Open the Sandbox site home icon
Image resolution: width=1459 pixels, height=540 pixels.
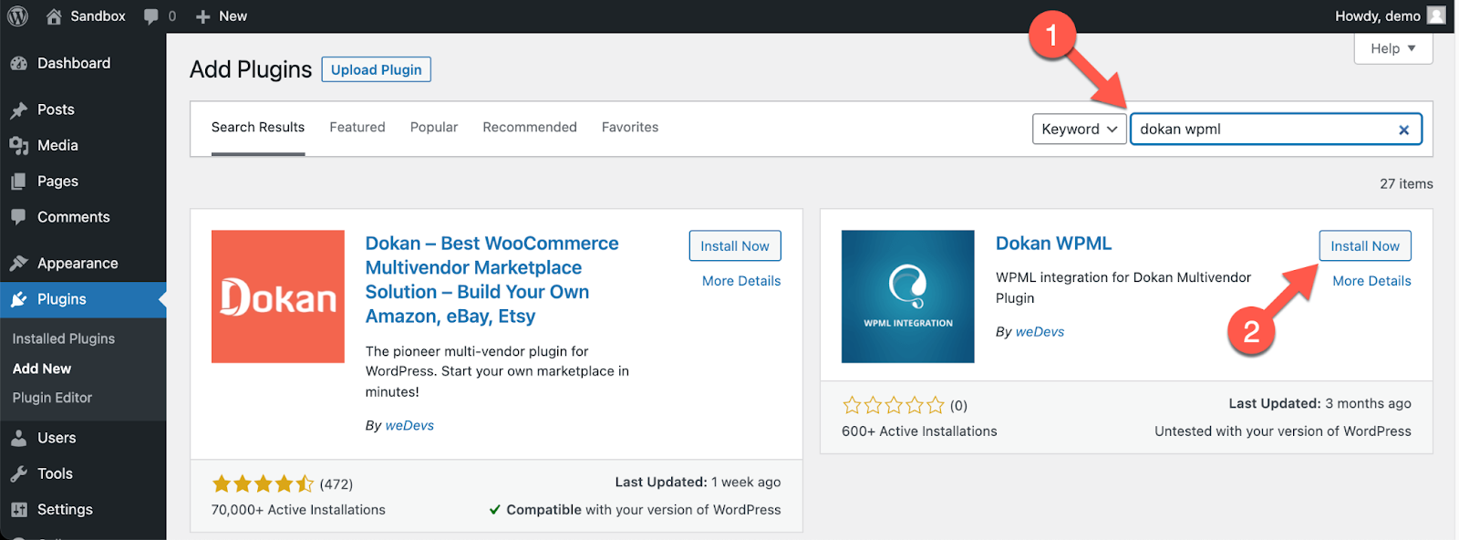55,16
